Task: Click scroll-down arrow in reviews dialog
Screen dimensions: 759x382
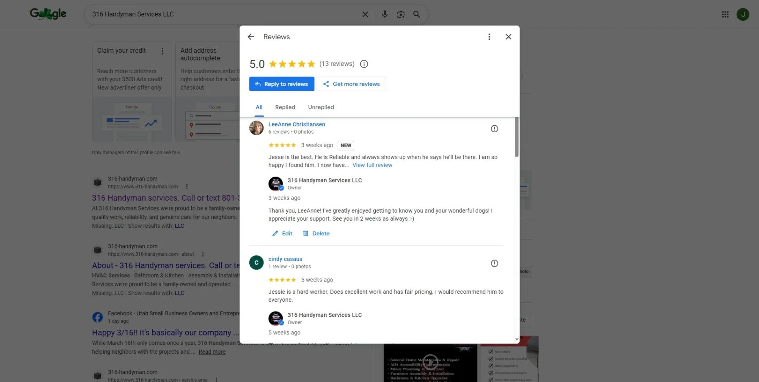Action: (517, 339)
